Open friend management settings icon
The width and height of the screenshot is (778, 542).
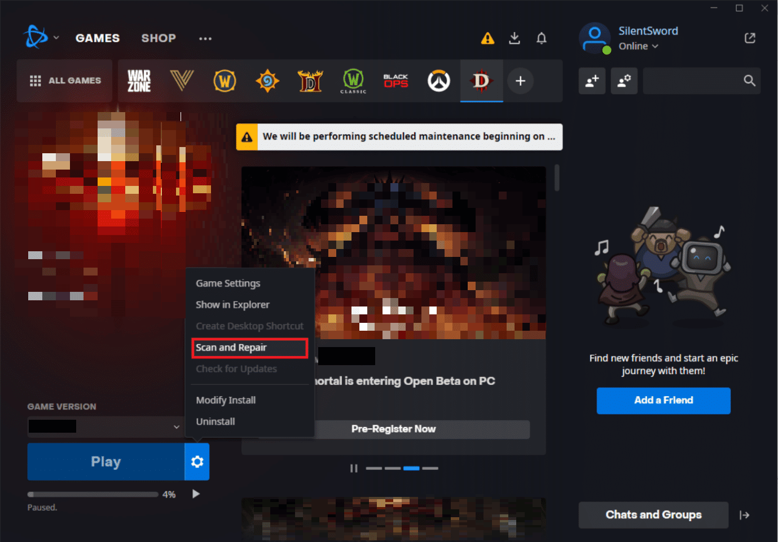pyautogui.click(x=624, y=81)
